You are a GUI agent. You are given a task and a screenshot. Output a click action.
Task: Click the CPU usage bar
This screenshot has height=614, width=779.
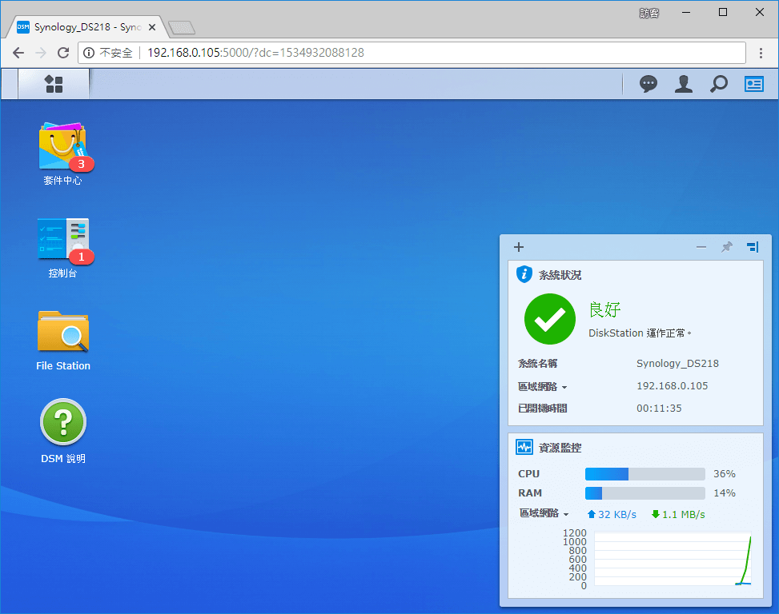(644, 474)
